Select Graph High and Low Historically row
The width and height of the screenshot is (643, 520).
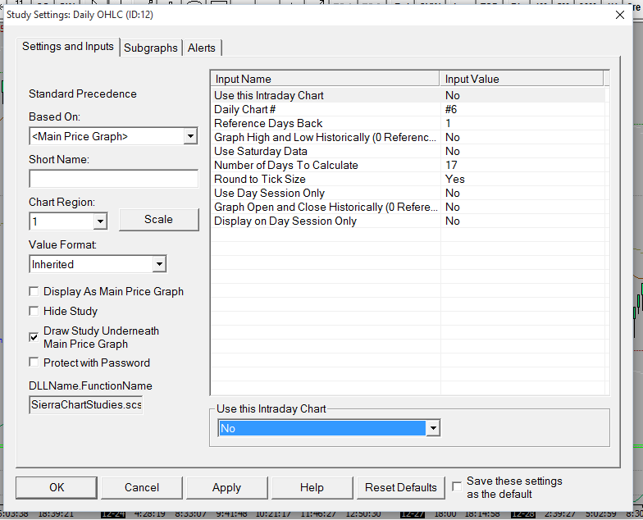[x=408, y=138]
